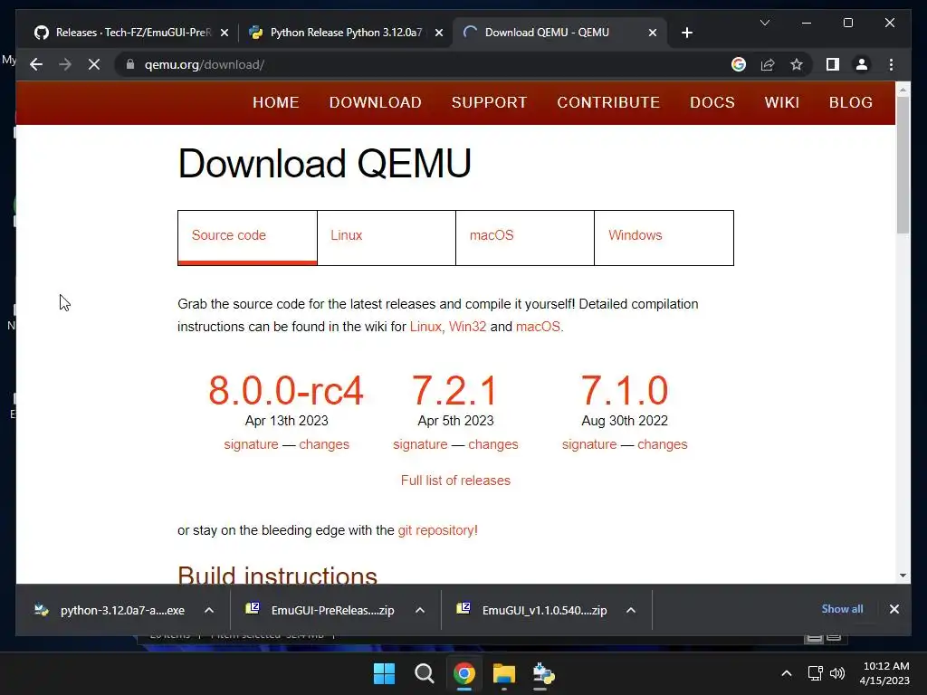Click the Chrome taskbar icon
The height and width of the screenshot is (695, 927).
[464, 673]
